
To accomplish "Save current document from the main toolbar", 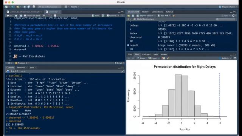I will (x=25, y=7).
